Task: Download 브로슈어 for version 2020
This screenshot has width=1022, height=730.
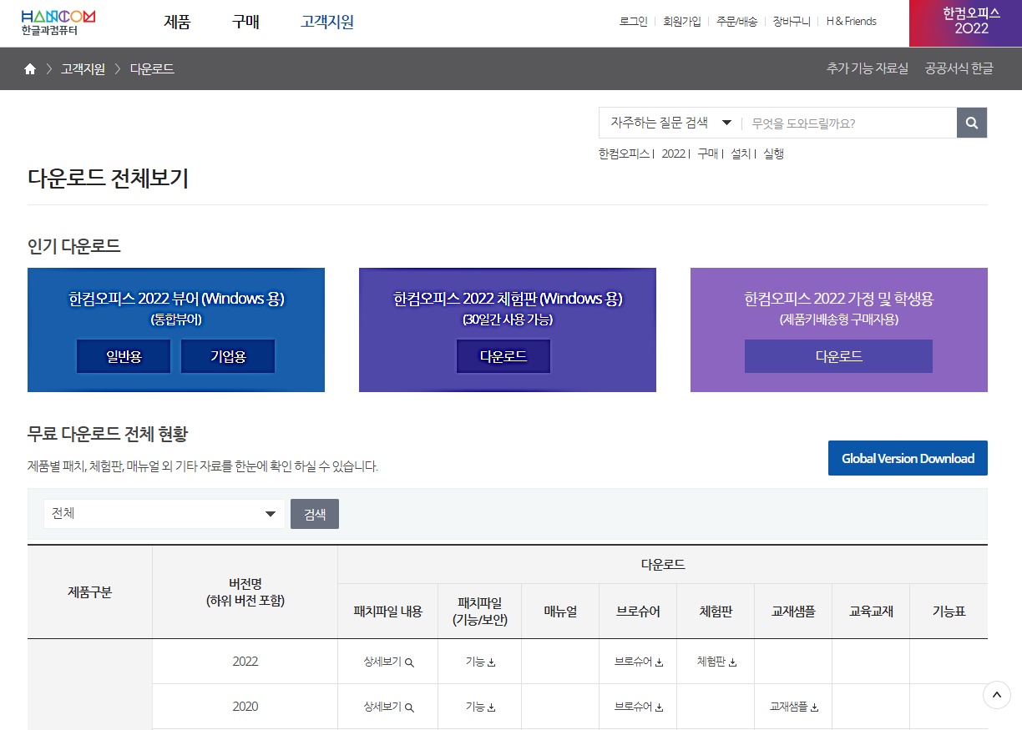Action: pos(639,707)
